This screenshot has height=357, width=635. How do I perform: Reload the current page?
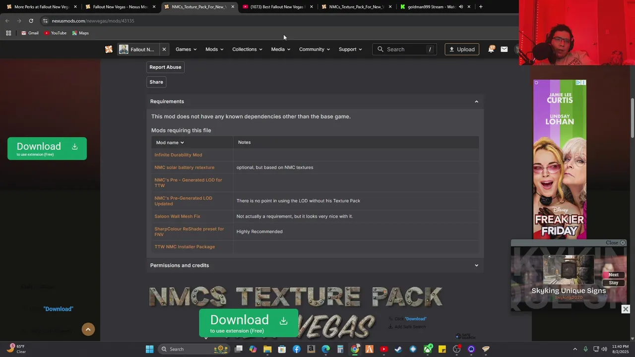(31, 21)
